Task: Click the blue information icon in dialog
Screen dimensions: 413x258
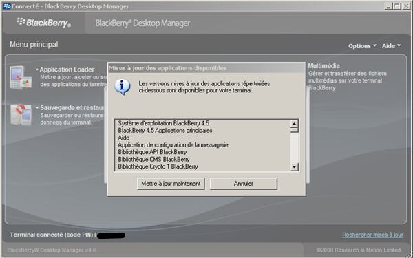Action: point(123,87)
